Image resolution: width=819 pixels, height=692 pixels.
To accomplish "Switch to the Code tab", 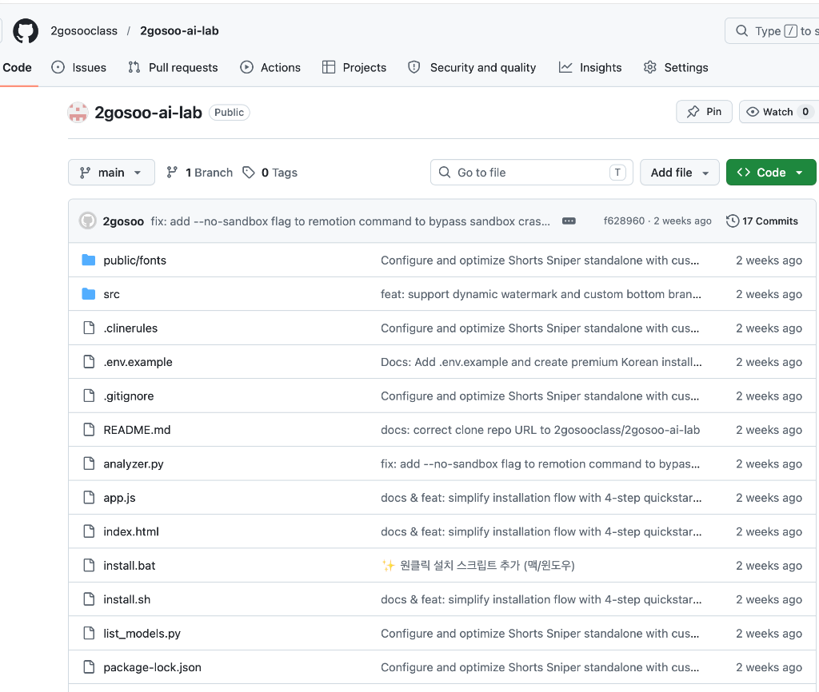I will [x=17, y=67].
